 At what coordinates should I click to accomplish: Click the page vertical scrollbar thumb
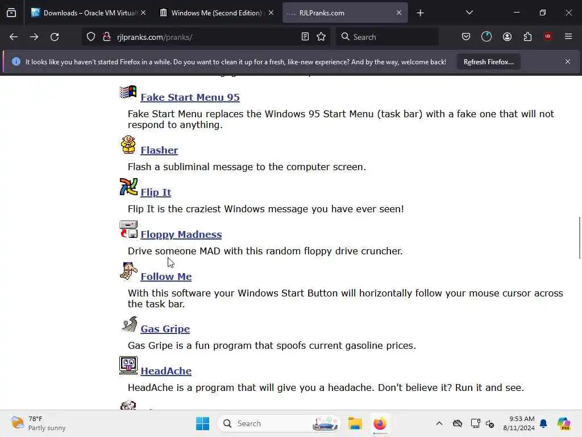tap(579, 238)
